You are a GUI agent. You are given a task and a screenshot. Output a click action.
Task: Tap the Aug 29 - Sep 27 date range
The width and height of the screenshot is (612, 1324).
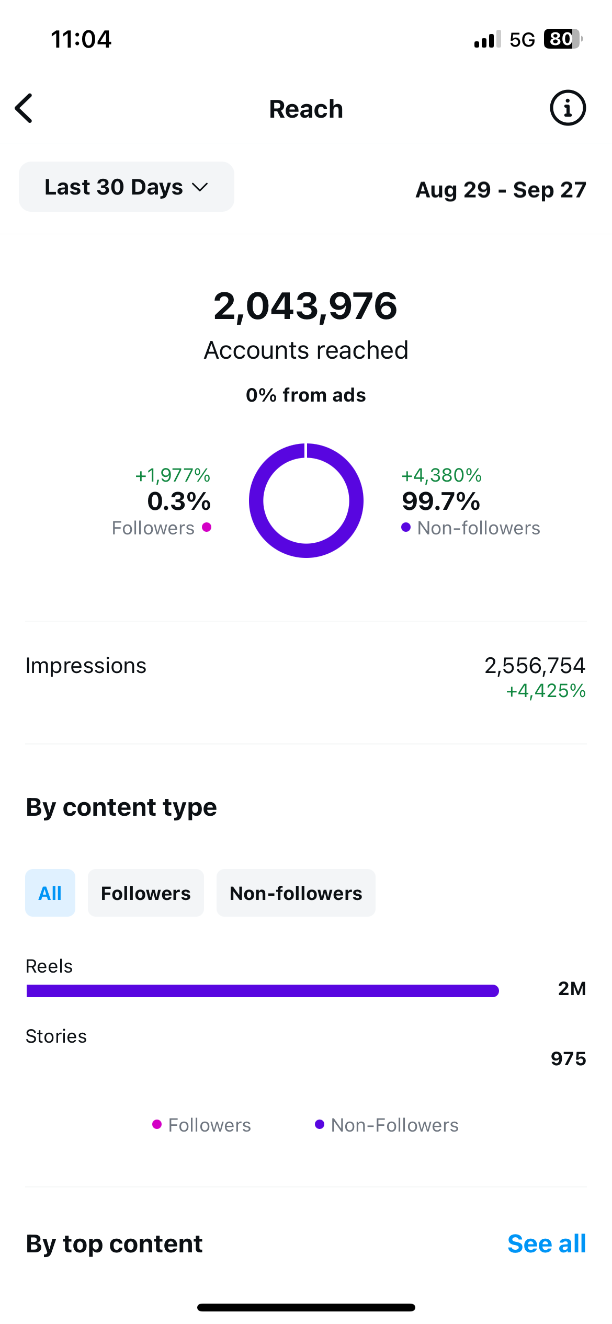pos(501,189)
